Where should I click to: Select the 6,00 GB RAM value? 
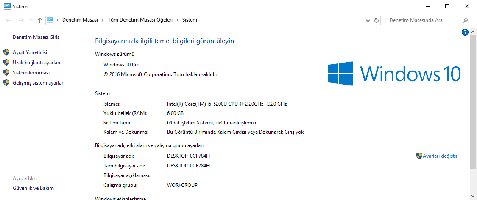click(175, 113)
